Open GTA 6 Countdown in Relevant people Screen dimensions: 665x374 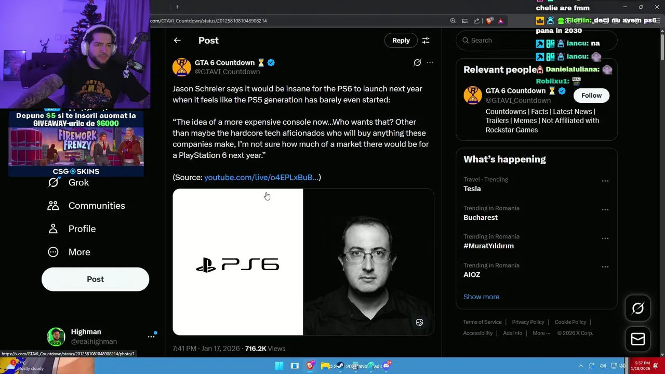515,91
